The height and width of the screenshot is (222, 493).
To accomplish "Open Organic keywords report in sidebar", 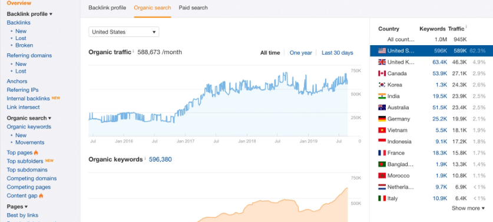I will pyautogui.click(x=29, y=127).
